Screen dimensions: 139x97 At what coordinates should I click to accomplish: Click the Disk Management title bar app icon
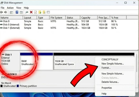pyautogui.click(x=2, y=3)
